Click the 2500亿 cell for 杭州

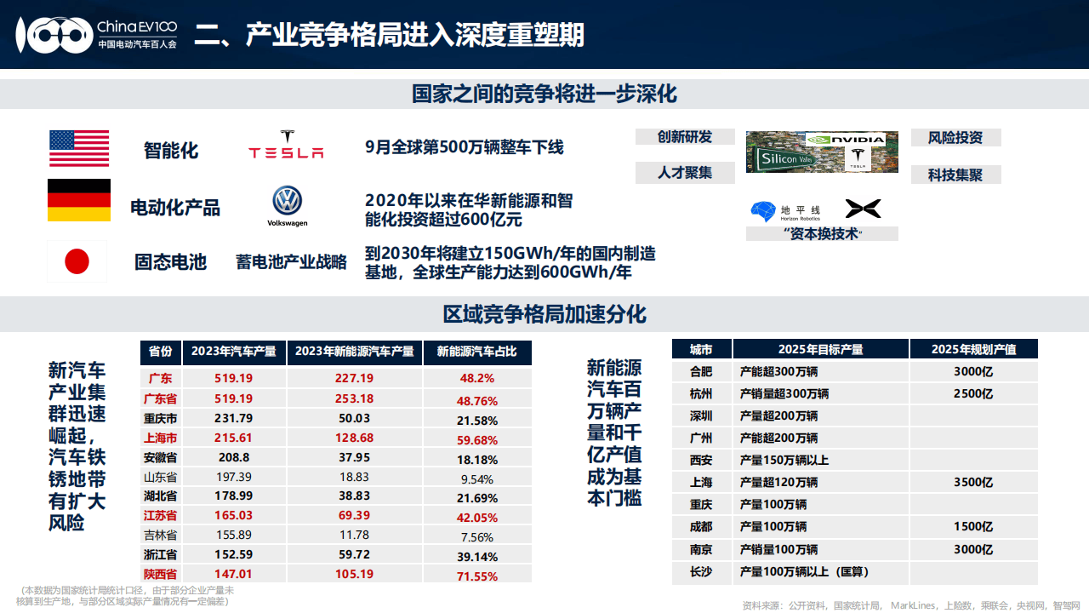[x=973, y=393]
